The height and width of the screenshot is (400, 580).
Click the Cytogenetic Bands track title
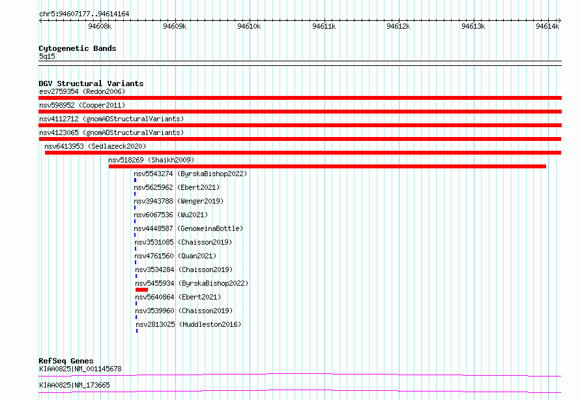click(78, 48)
